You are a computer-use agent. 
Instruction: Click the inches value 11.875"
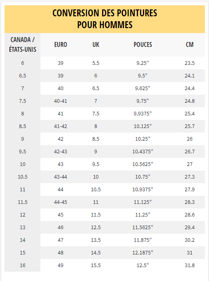tap(143, 240)
